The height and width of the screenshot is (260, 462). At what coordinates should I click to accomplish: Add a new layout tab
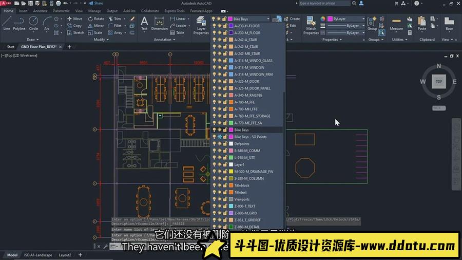[80, 255]
